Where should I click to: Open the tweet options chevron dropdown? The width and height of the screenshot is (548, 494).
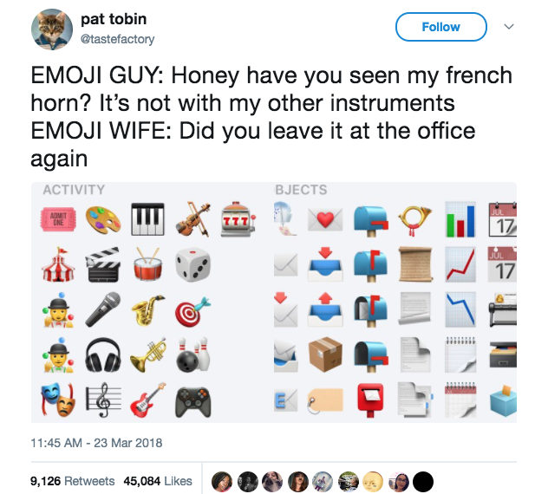[509, 27]
